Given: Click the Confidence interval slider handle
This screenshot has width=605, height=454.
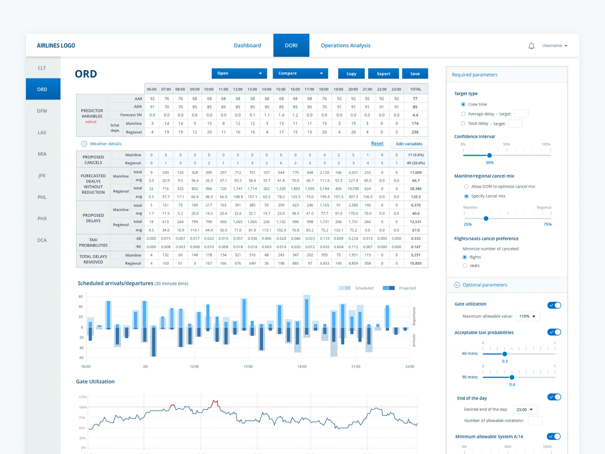Looking at the screenshot, I should click(x=489, y=155).
